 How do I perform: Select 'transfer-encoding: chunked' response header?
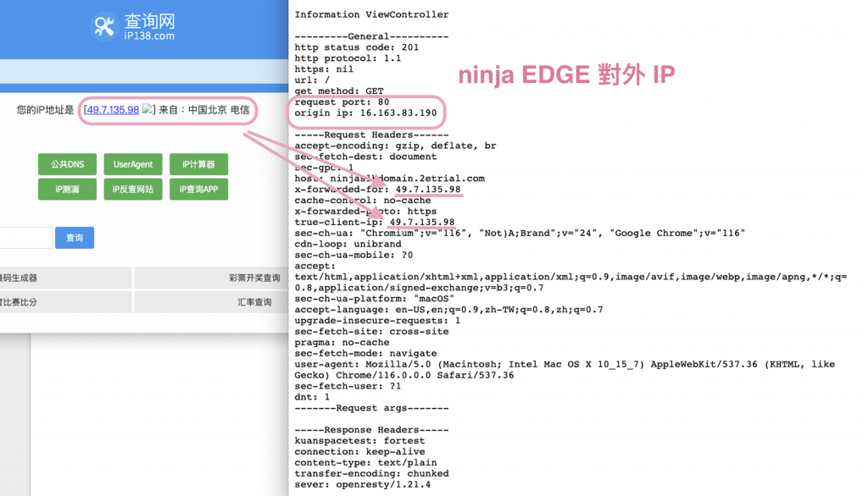371,474
